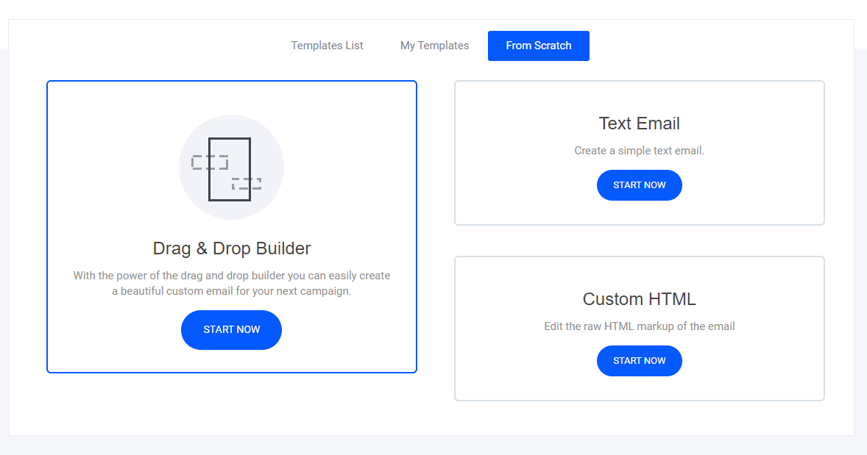This screenshot has height=455, width=867.
Task: Click the solid page outline inside builder icon
Action: [230, 140]
